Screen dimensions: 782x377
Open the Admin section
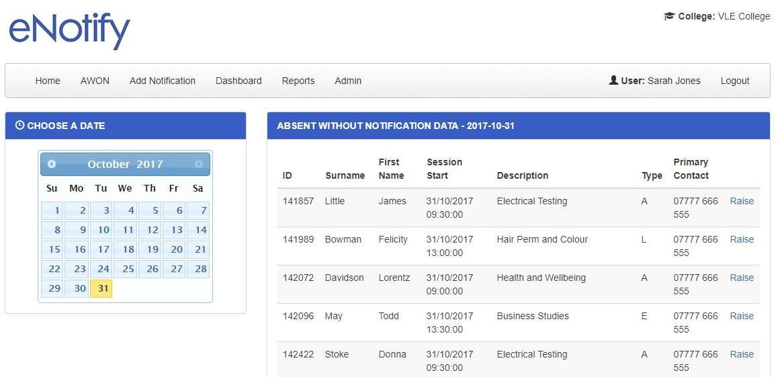348,81
